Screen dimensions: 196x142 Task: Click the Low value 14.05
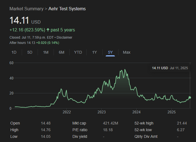(x=46, y=136)
